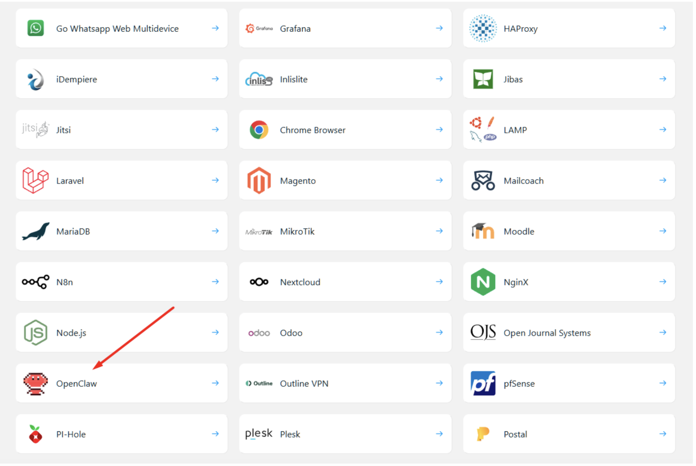Click the OJS logo icon

pos(483,332)
